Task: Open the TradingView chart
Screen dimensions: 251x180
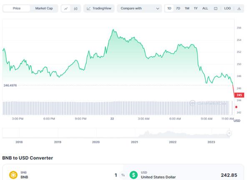Action: pyautogui.click(x=98, y=8)
